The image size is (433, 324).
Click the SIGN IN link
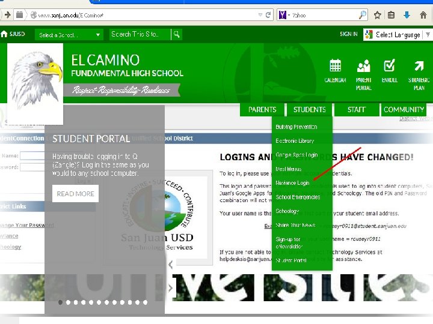pos(348,34)
